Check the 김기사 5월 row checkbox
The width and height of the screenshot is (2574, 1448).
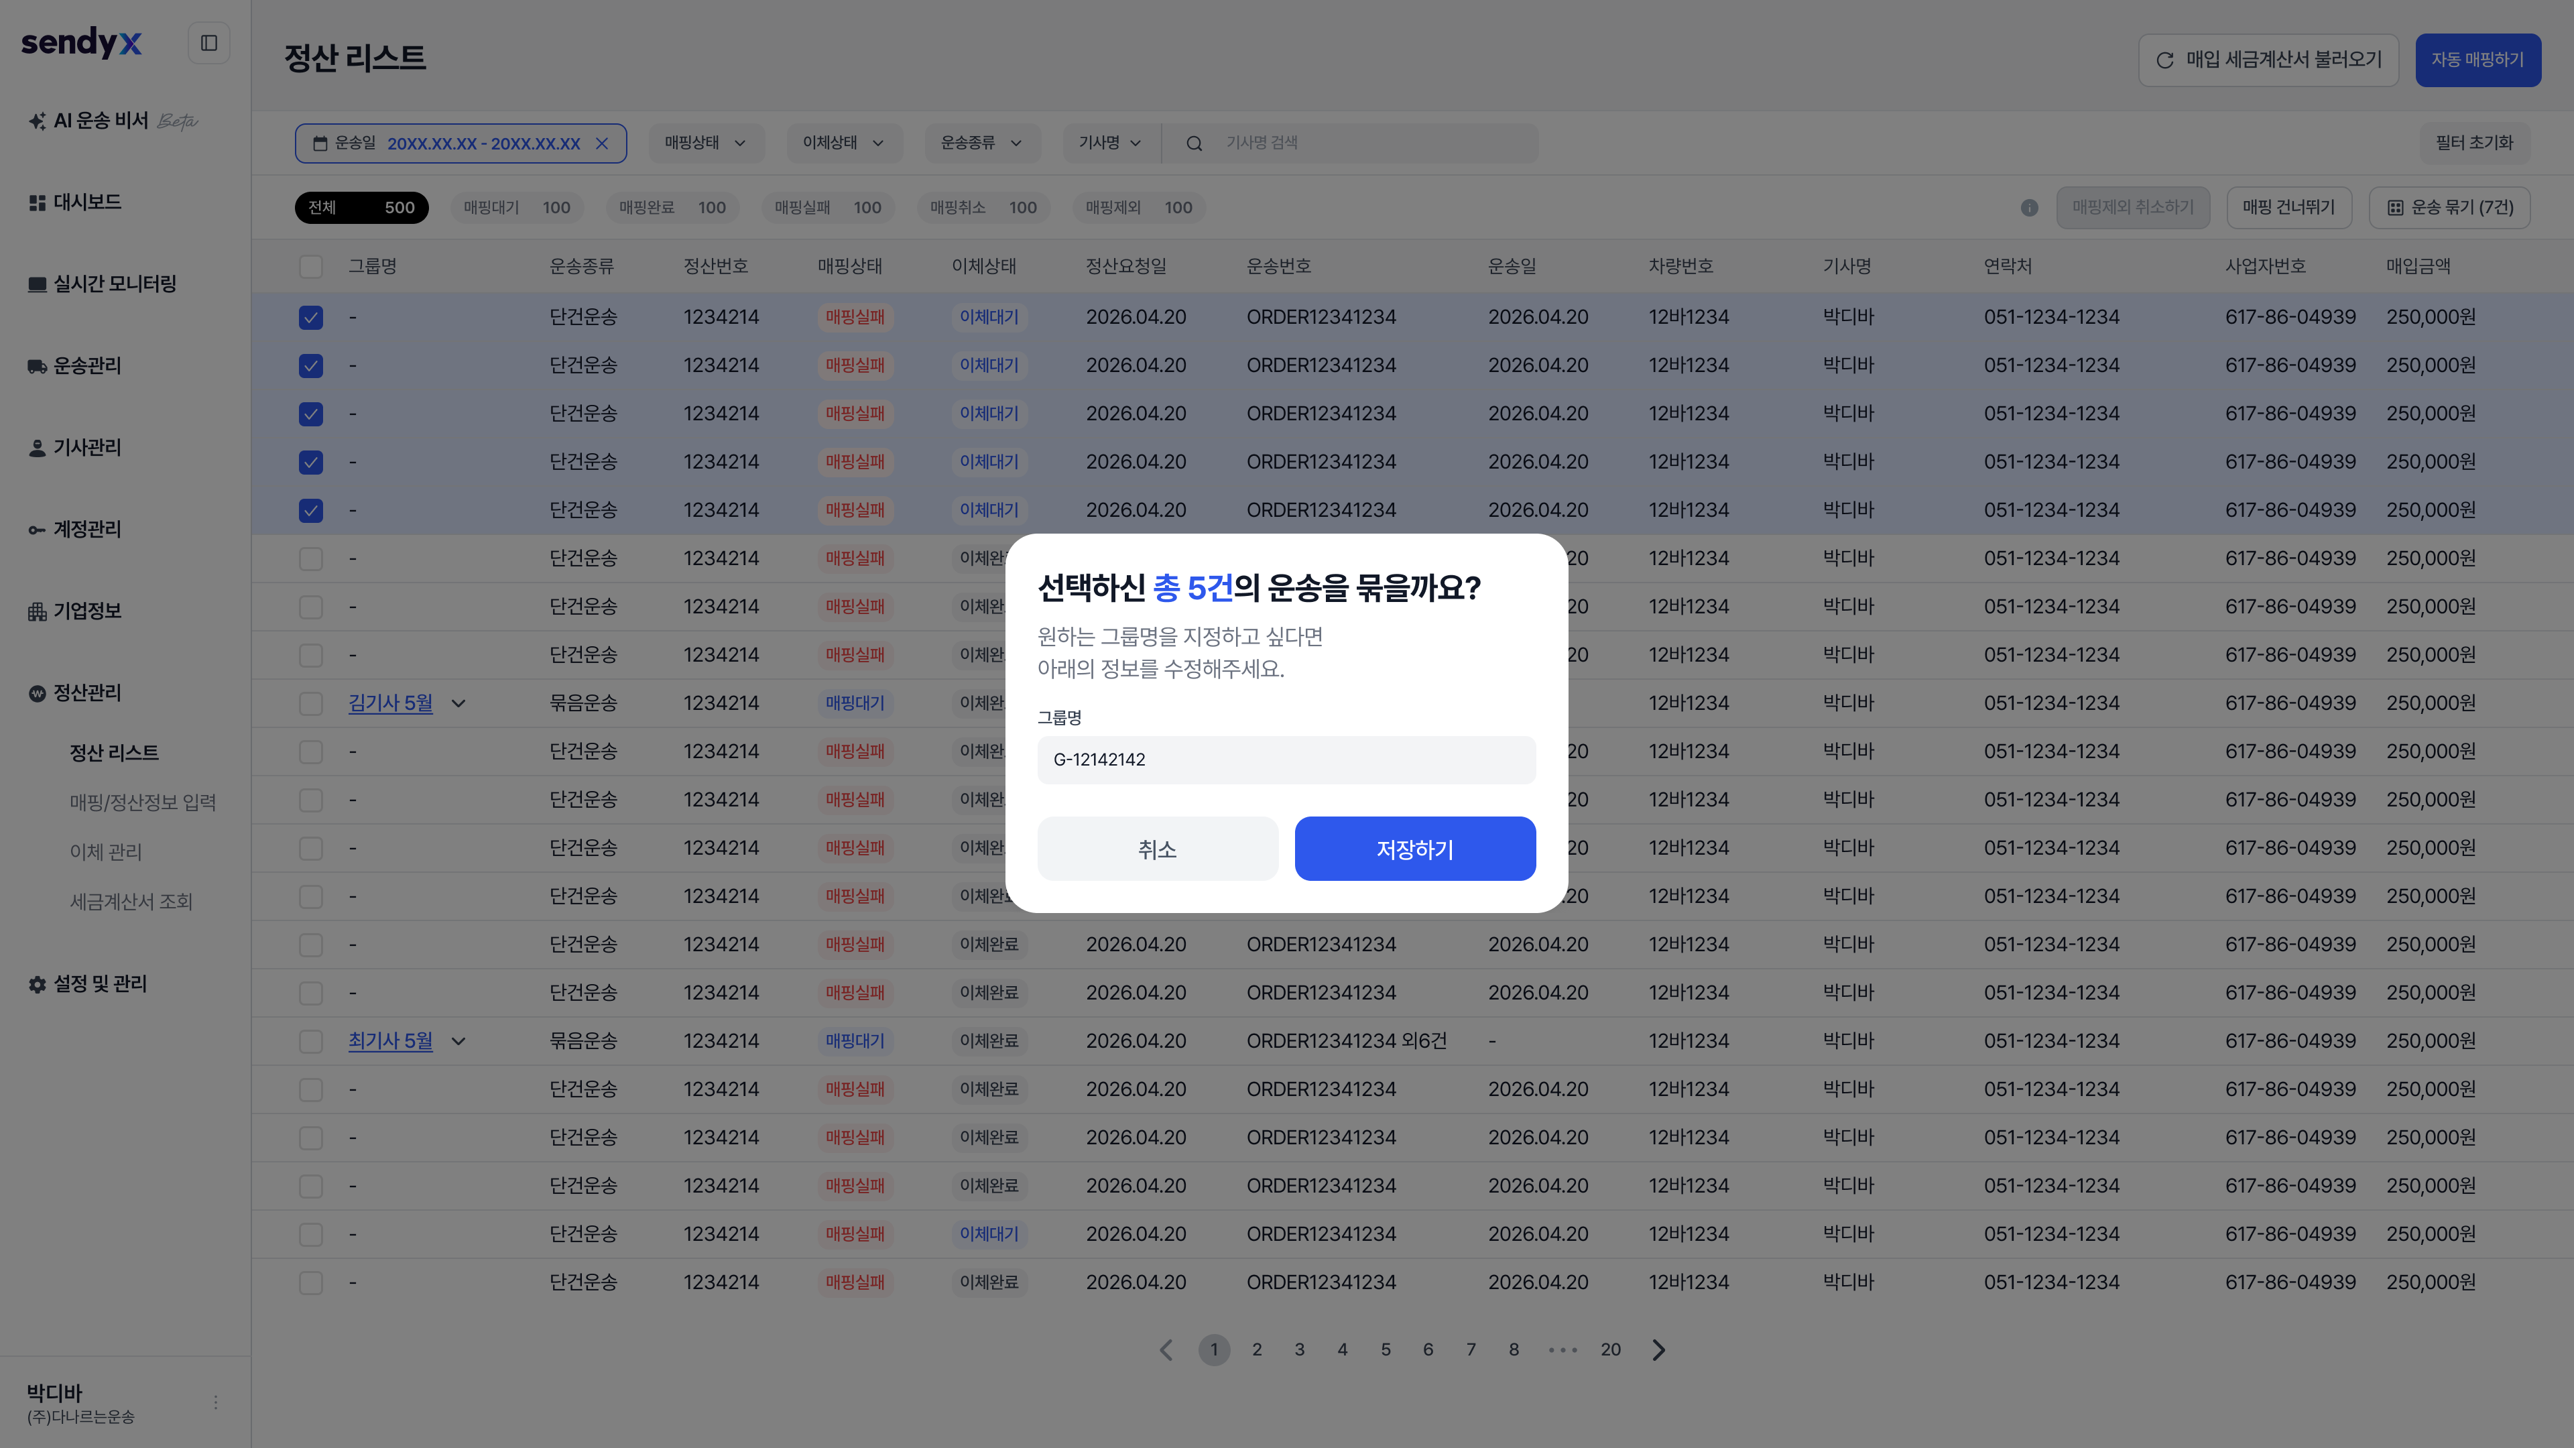point(311,703)
